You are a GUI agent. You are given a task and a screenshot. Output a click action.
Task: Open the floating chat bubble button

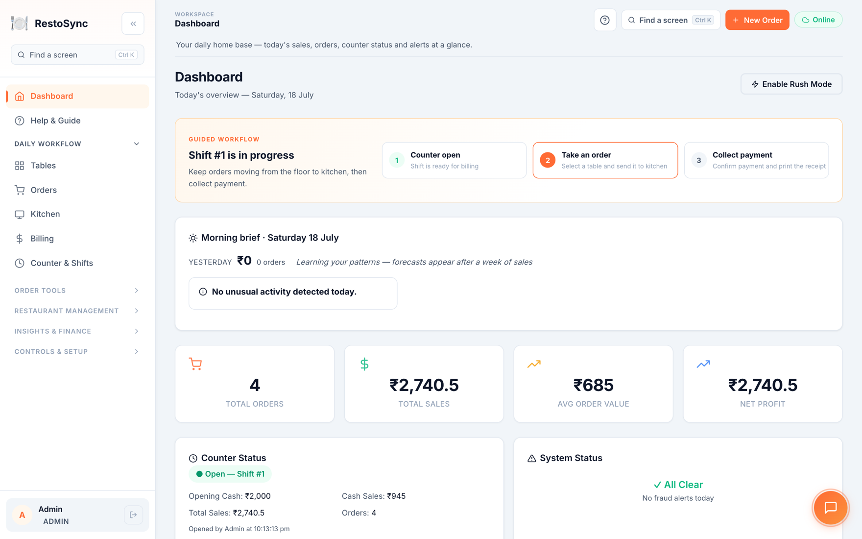point(830,508)
